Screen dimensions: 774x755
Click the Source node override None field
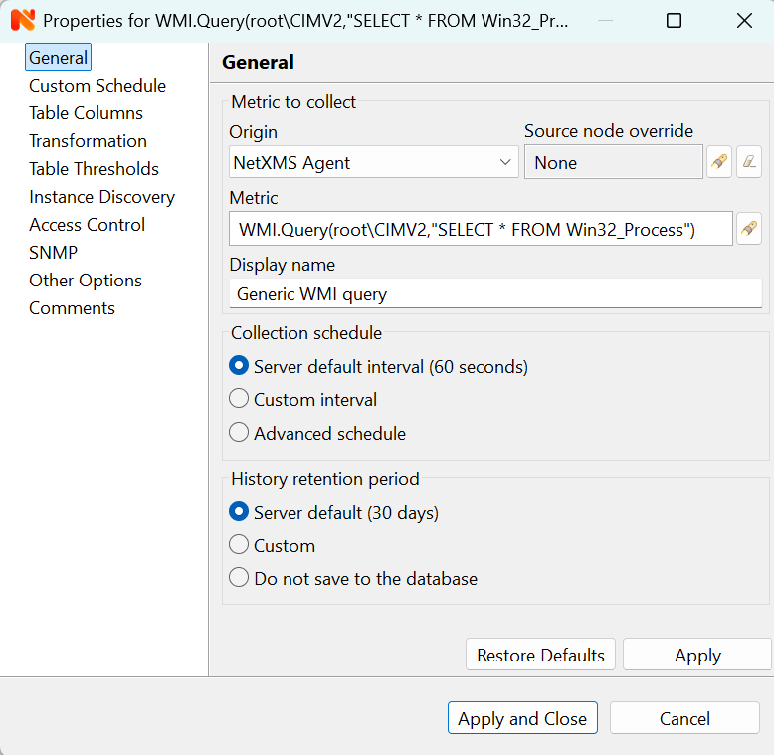[614, 162]
